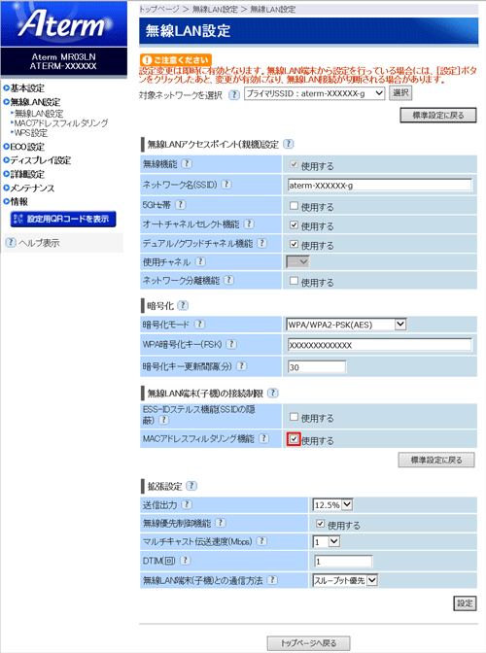Open マルチキャスト伝送速度 dropdown
Viewport: 486px width, 653px height.
click(x=327, y=541)
